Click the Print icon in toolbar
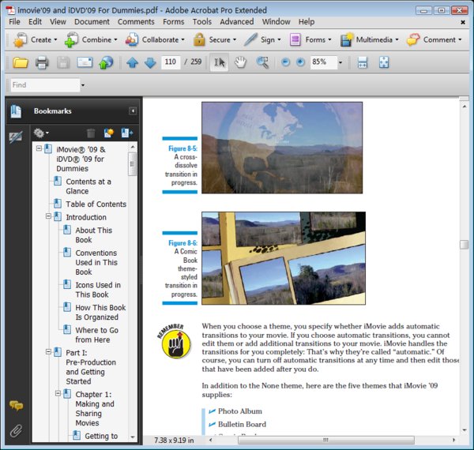Image resolution: width=474 pixels, height=450 pixels. click(x=42, y=62)
